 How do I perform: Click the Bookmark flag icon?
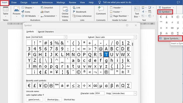tap(74, 12)
